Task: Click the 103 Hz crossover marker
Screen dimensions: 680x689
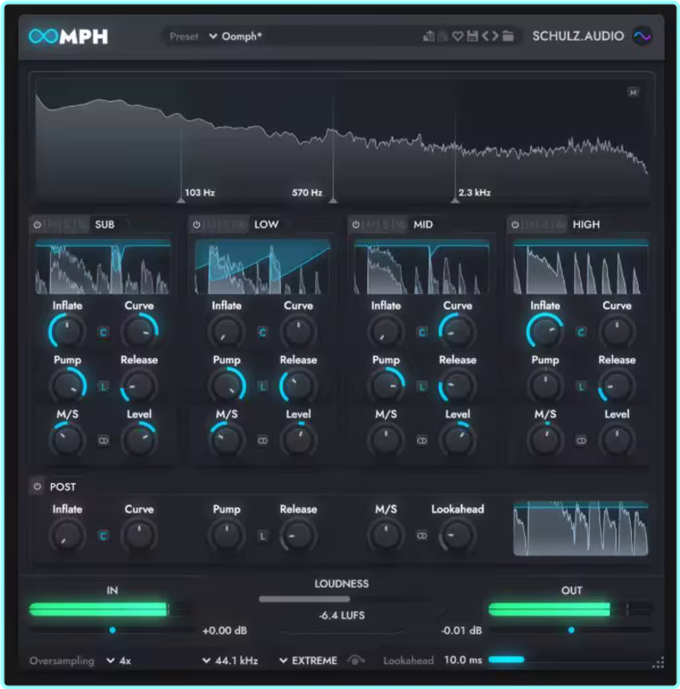Action: tap(181, 200)
